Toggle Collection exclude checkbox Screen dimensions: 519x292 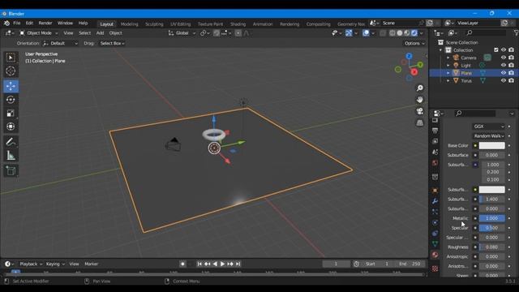point(495,50)
